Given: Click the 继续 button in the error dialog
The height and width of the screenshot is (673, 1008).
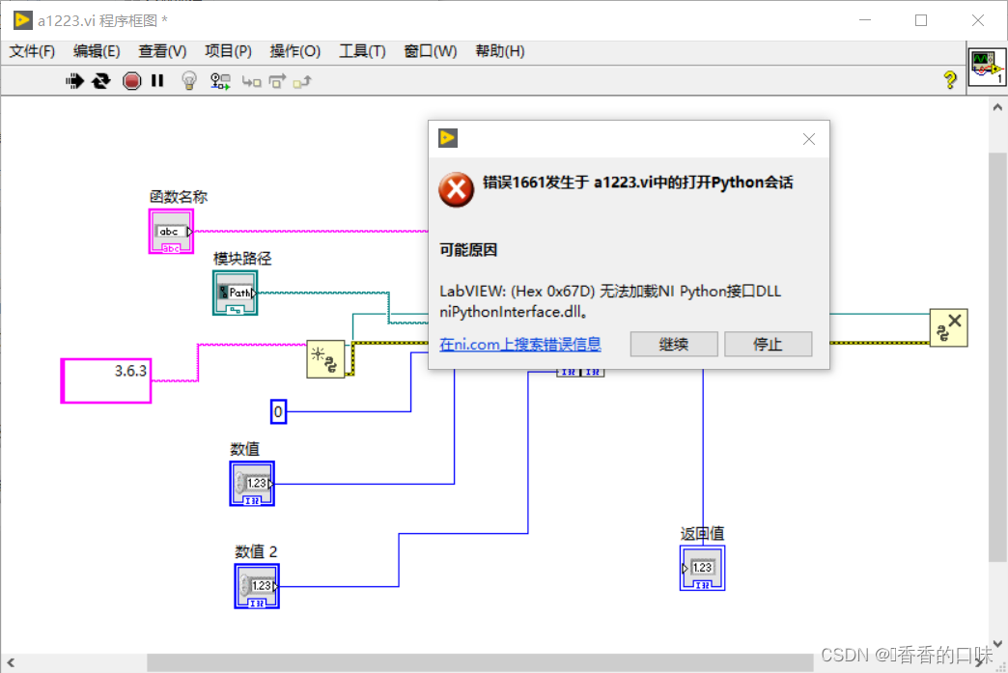Looking at the screenshot, I should pos(673,344).
